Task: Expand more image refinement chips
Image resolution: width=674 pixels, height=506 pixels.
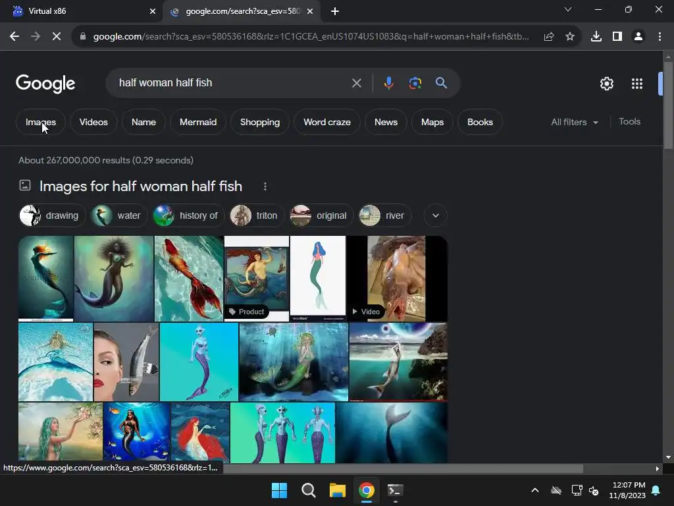Action: click(436, 215)
